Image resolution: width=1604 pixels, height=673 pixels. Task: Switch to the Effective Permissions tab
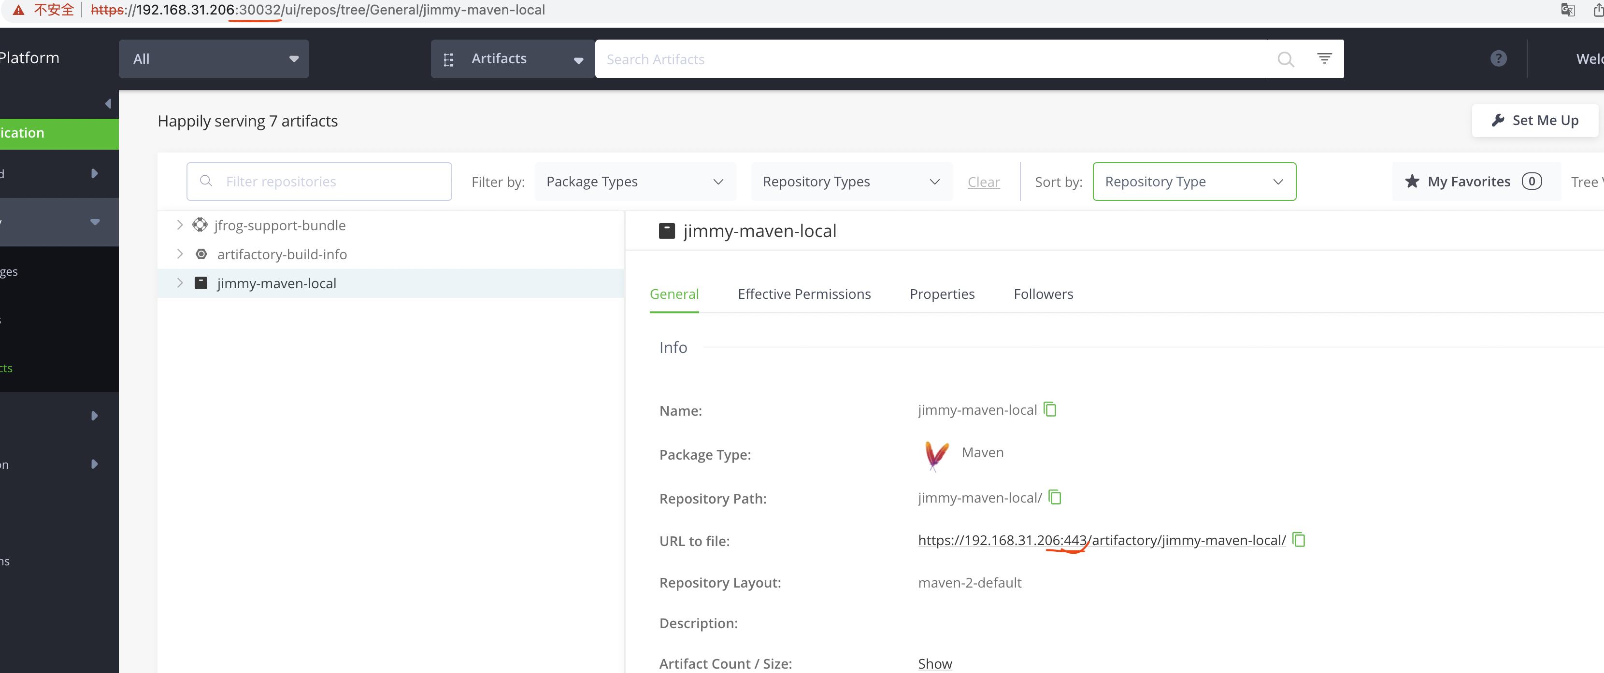pyautogui.click(x=804, y=294)
